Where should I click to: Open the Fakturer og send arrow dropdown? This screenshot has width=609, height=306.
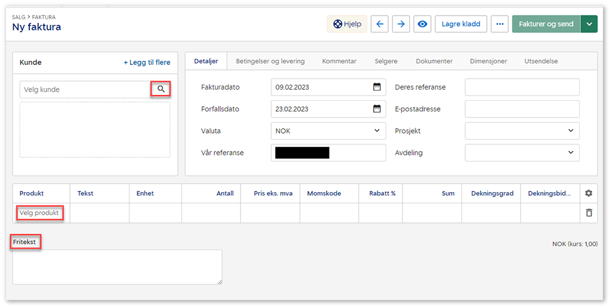(589, 24)
